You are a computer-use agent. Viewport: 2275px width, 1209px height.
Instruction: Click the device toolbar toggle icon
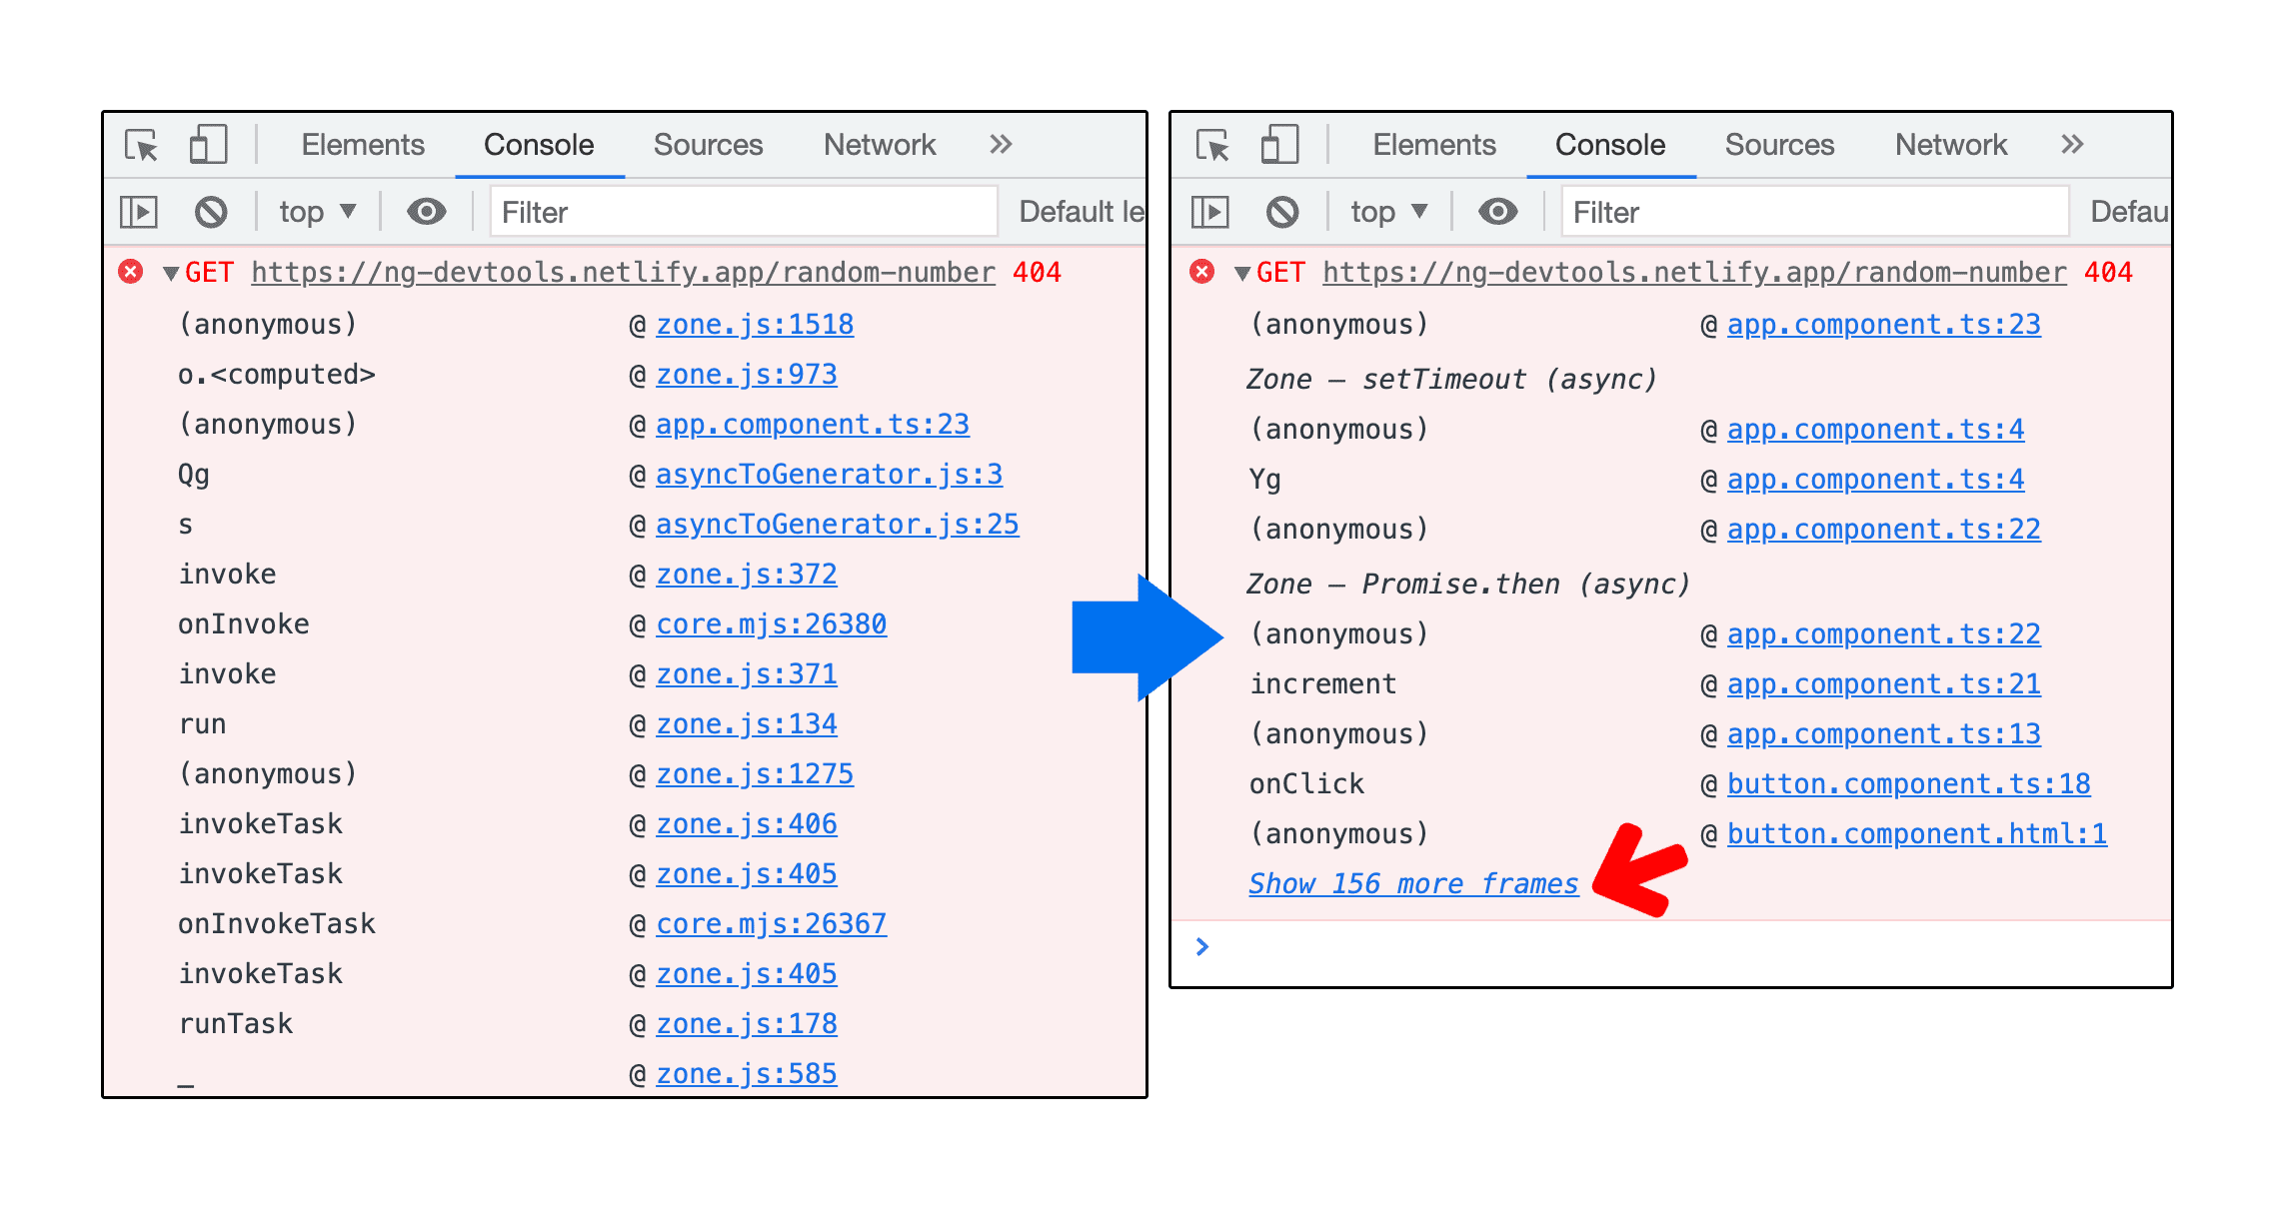[196, 146]
